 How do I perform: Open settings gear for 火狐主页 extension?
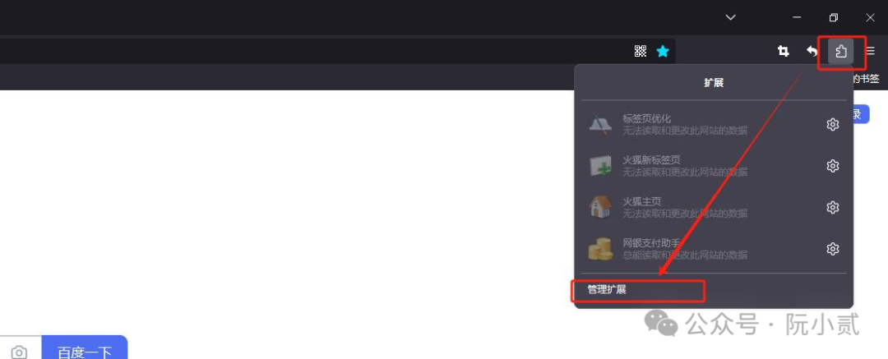click(832, 207)
